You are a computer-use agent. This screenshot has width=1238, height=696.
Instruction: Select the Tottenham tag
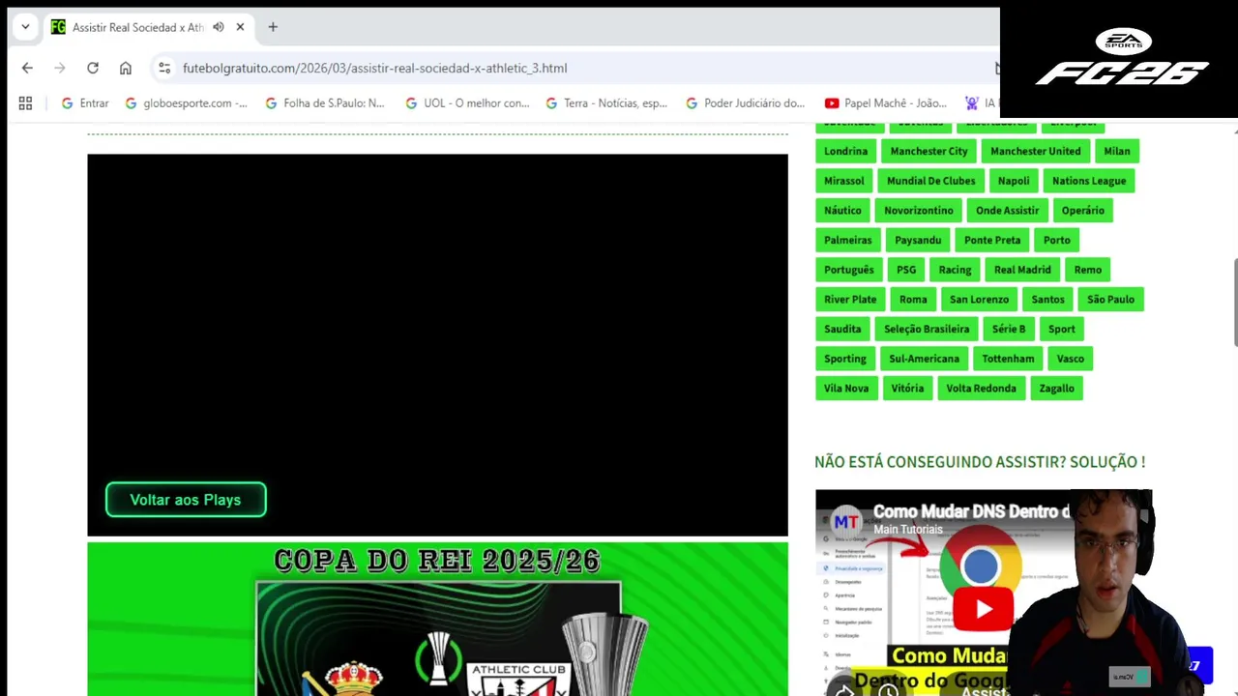pos(1008,359)
